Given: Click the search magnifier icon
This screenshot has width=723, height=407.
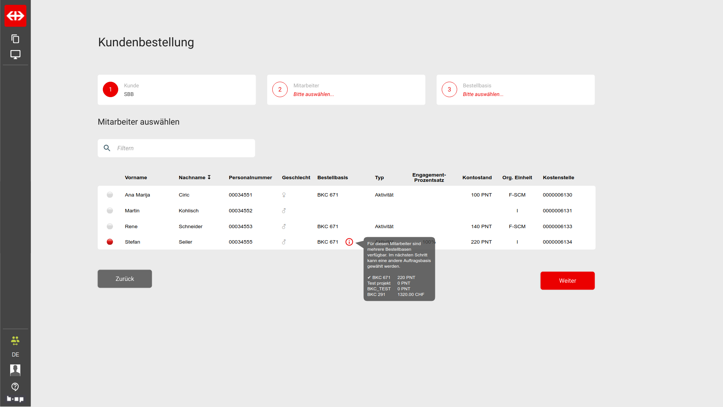Looking at the screenshot, I should point(107,148).
